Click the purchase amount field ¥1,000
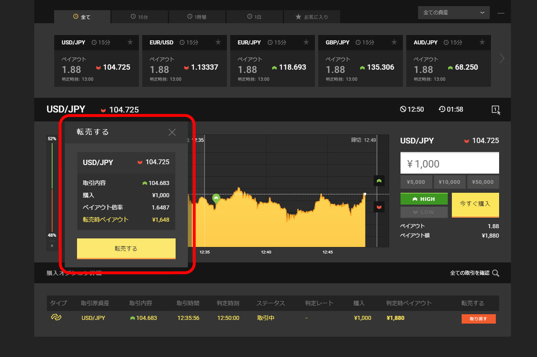This screenshot has height=357, width=537. click(x=450, y=164)
